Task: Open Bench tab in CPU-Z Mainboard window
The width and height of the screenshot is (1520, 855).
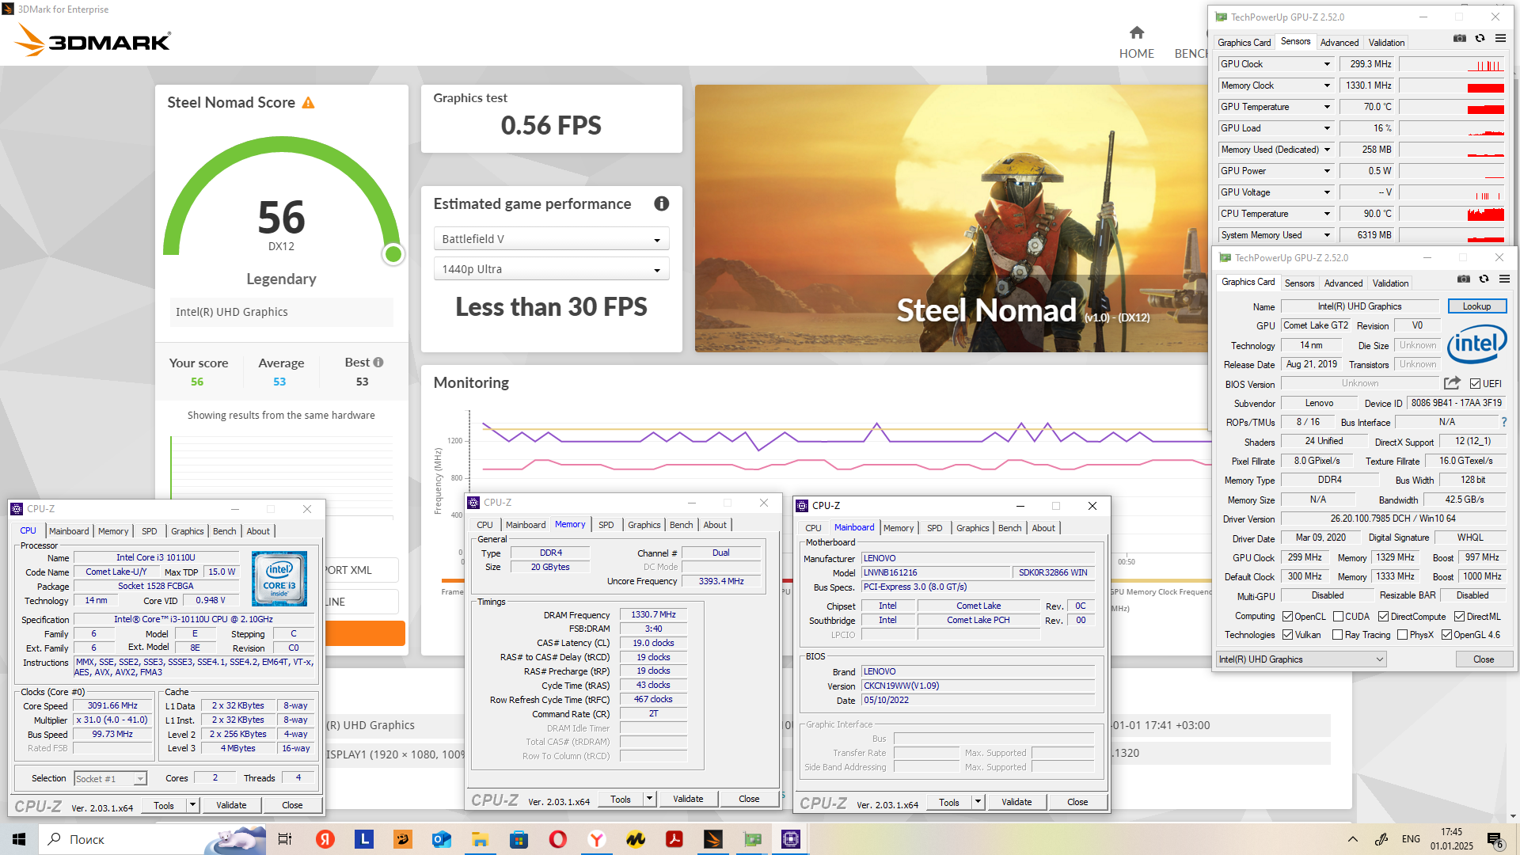Action: (1009, 528)
